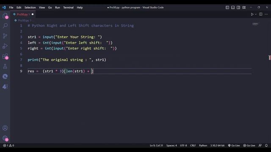Image resolution: width=271 pixels, height=152 pixels.
Task: Open the Help menu
Action: coord(80,8)
